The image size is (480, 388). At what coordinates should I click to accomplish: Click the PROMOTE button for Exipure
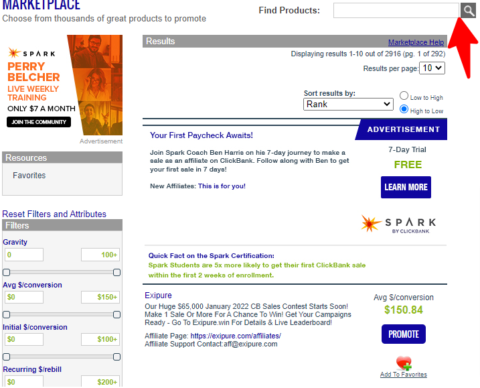(x=404, y=334)
